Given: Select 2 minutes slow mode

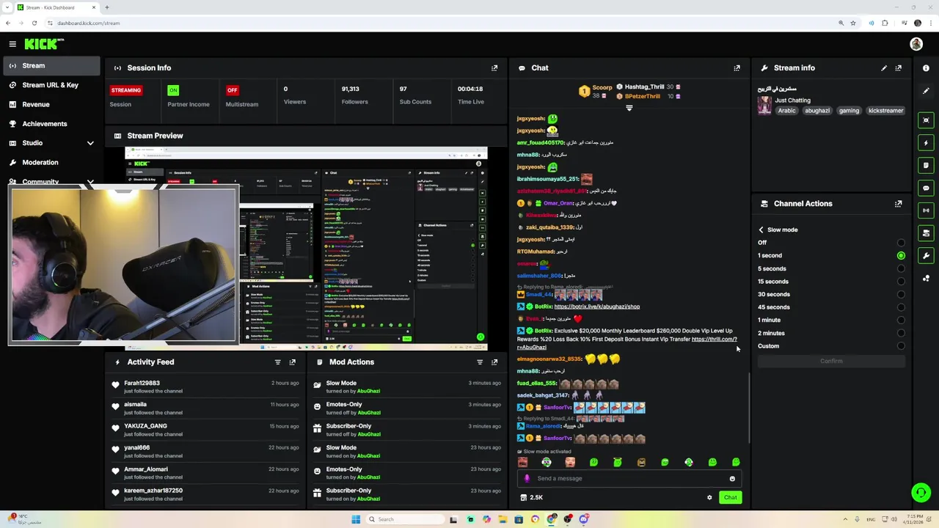Looking at the screenshot, I should click(901, 334).
